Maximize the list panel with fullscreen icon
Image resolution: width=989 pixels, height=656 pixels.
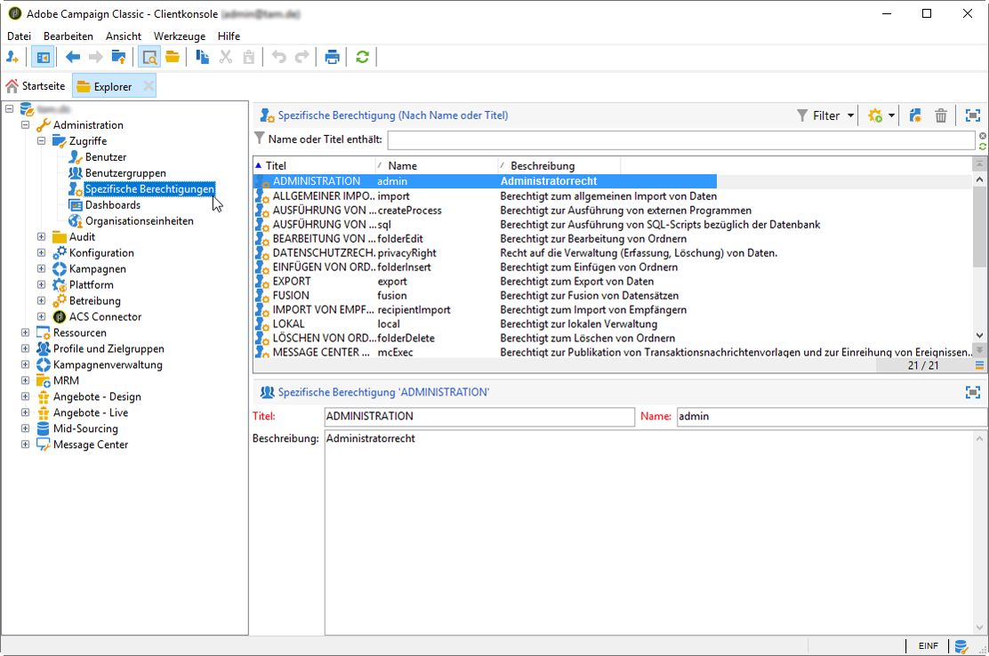click(x=973, y=116)
